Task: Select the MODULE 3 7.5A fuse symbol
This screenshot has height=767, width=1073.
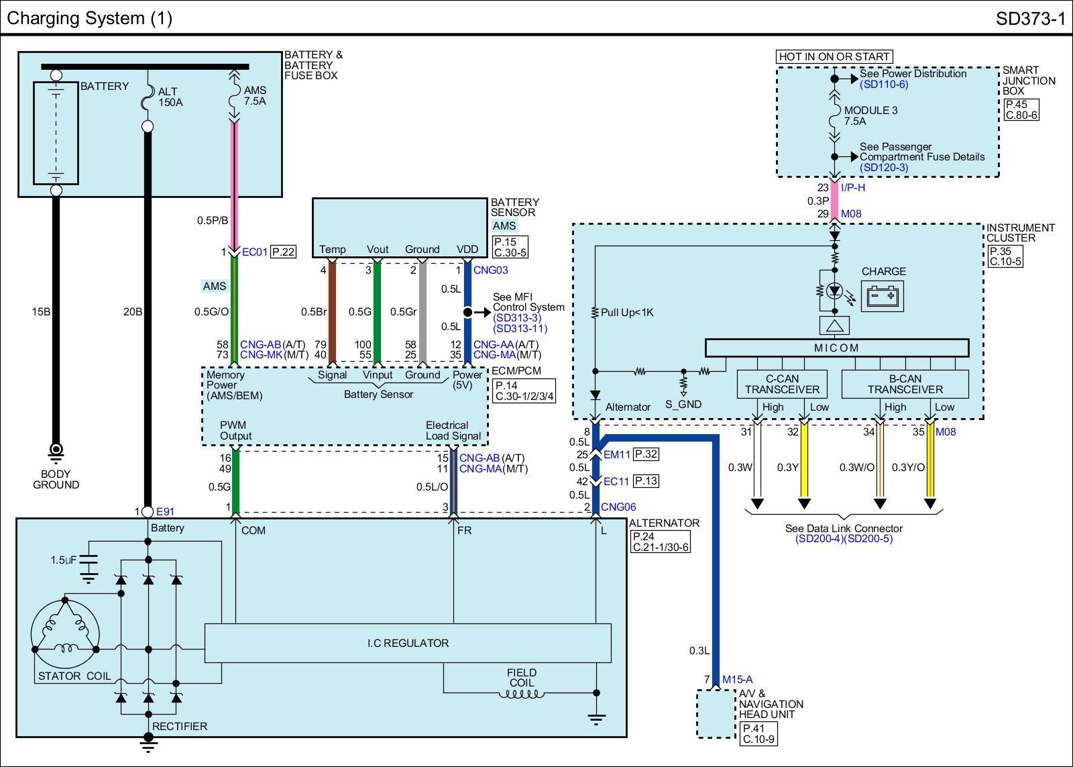Action: [x=835, y=119]
